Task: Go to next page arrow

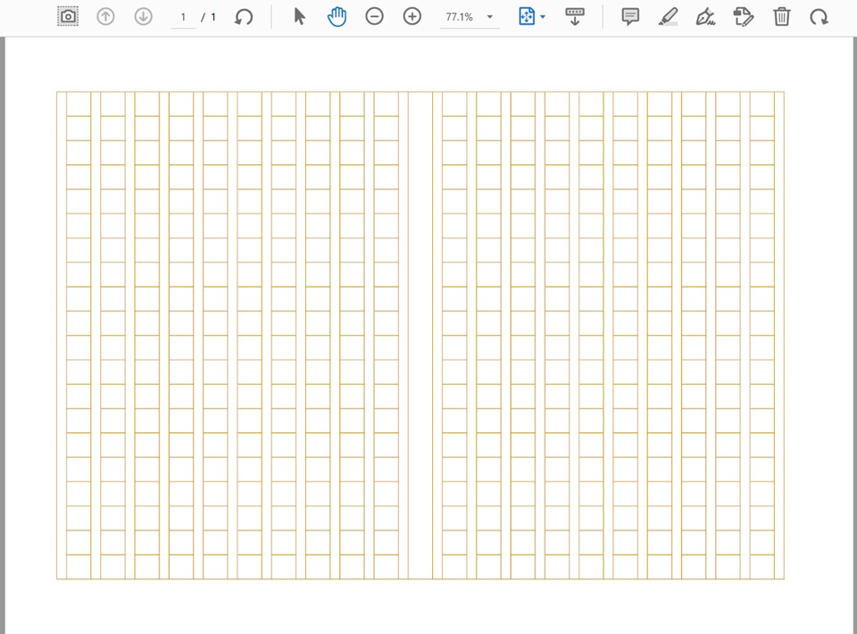Action: coord(143,16)
